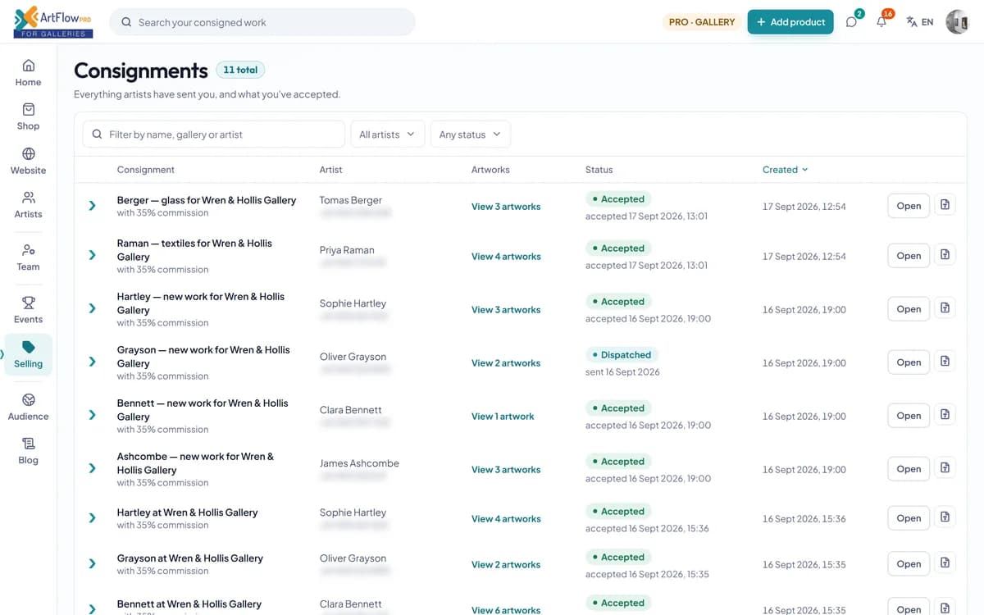Image resolution: width=984 pixels, height=615 pixels.
Task: Open user profile avatar
Action: 957,22
